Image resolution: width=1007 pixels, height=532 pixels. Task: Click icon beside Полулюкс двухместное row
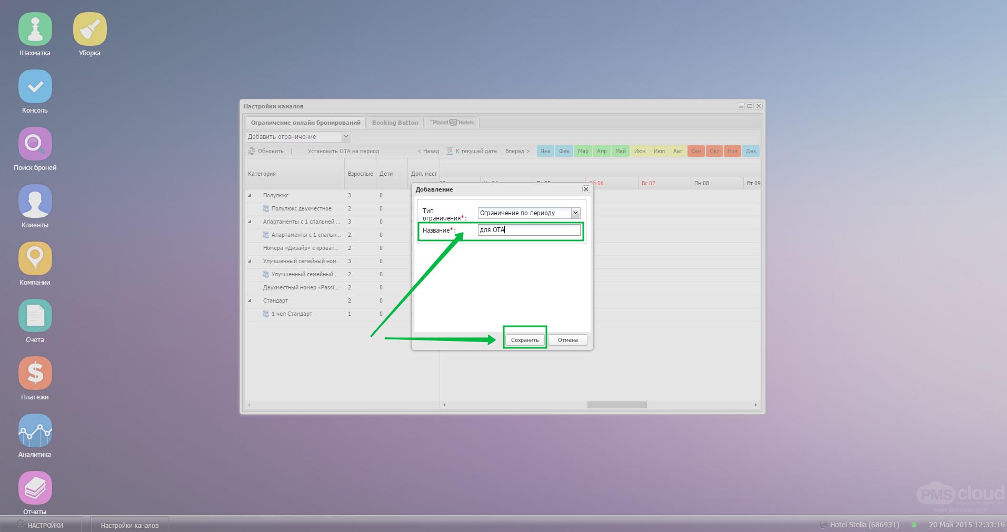[266, 208]
